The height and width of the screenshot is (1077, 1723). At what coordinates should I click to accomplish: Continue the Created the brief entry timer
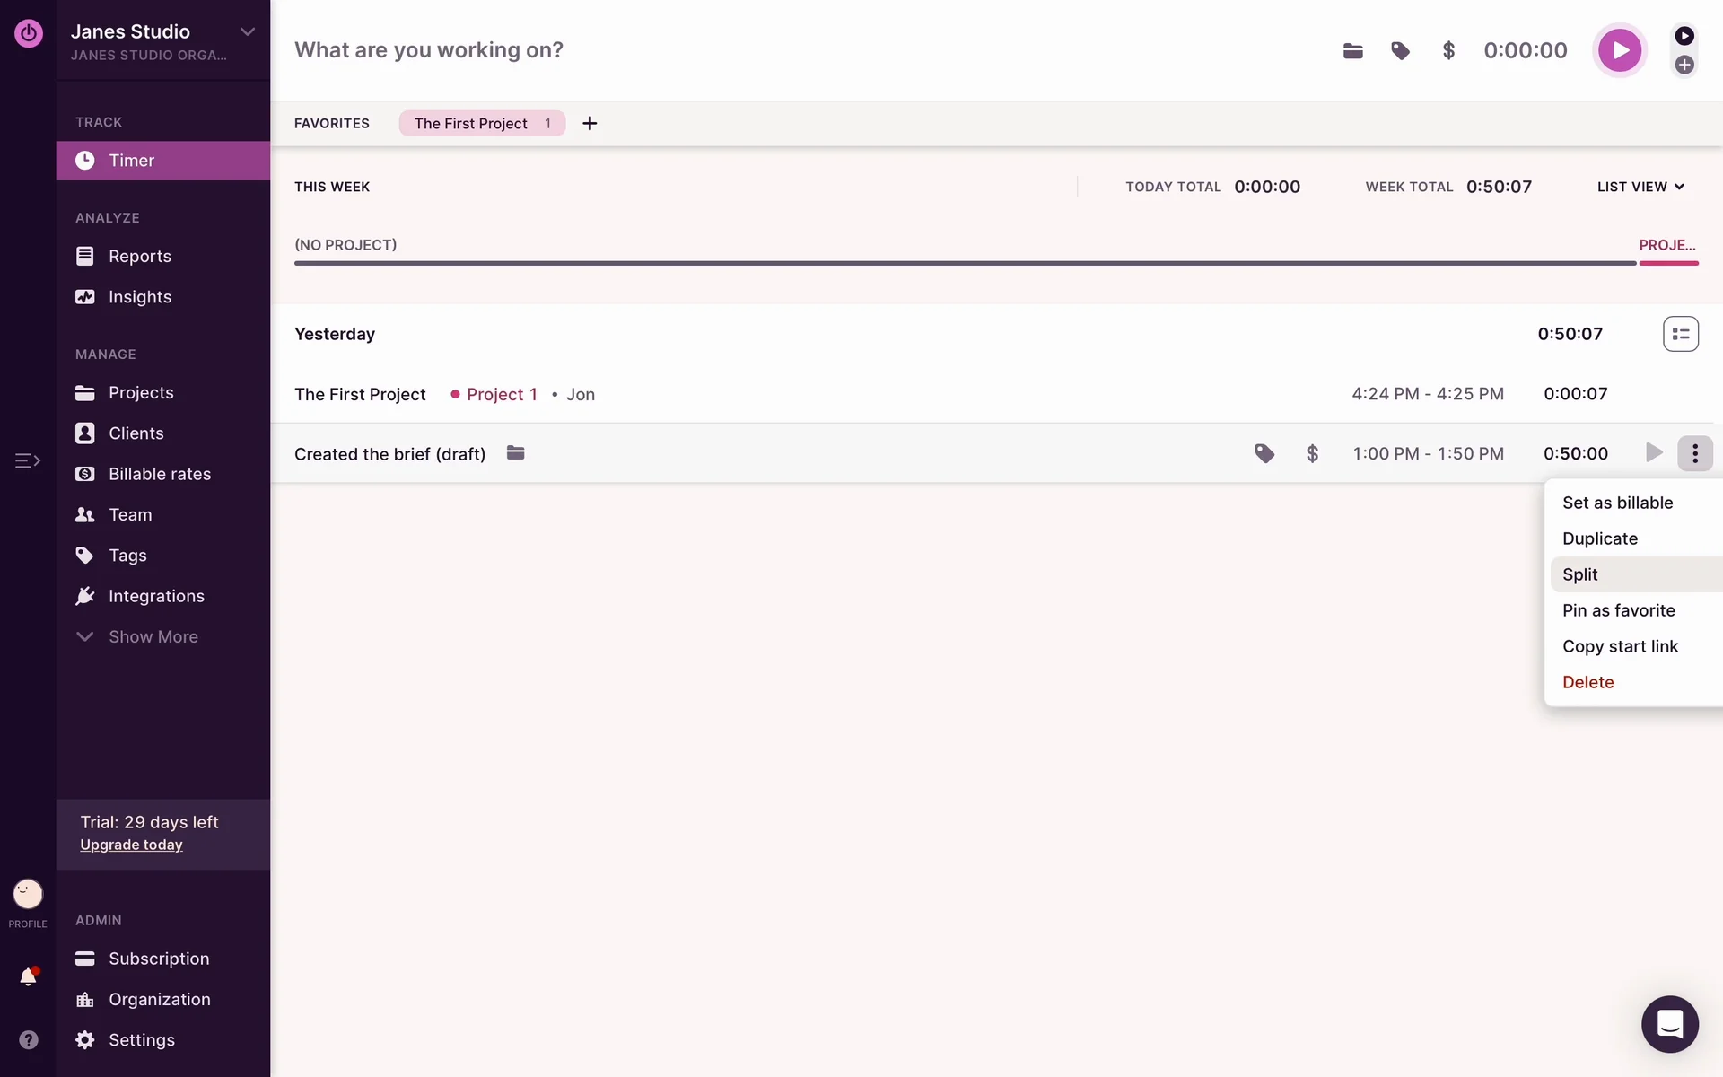tap(1653, 452)
